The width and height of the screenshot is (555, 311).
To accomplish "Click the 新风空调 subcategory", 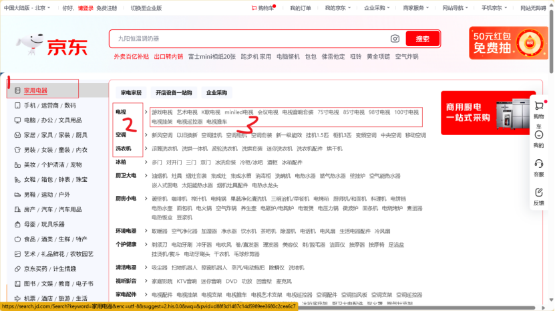I will pos(162,135).
